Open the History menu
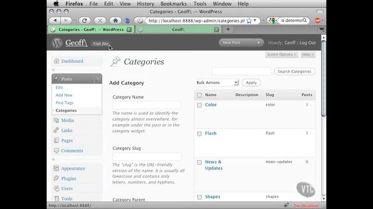This screenshot has height=209, width=373. [x=145, y=4]
